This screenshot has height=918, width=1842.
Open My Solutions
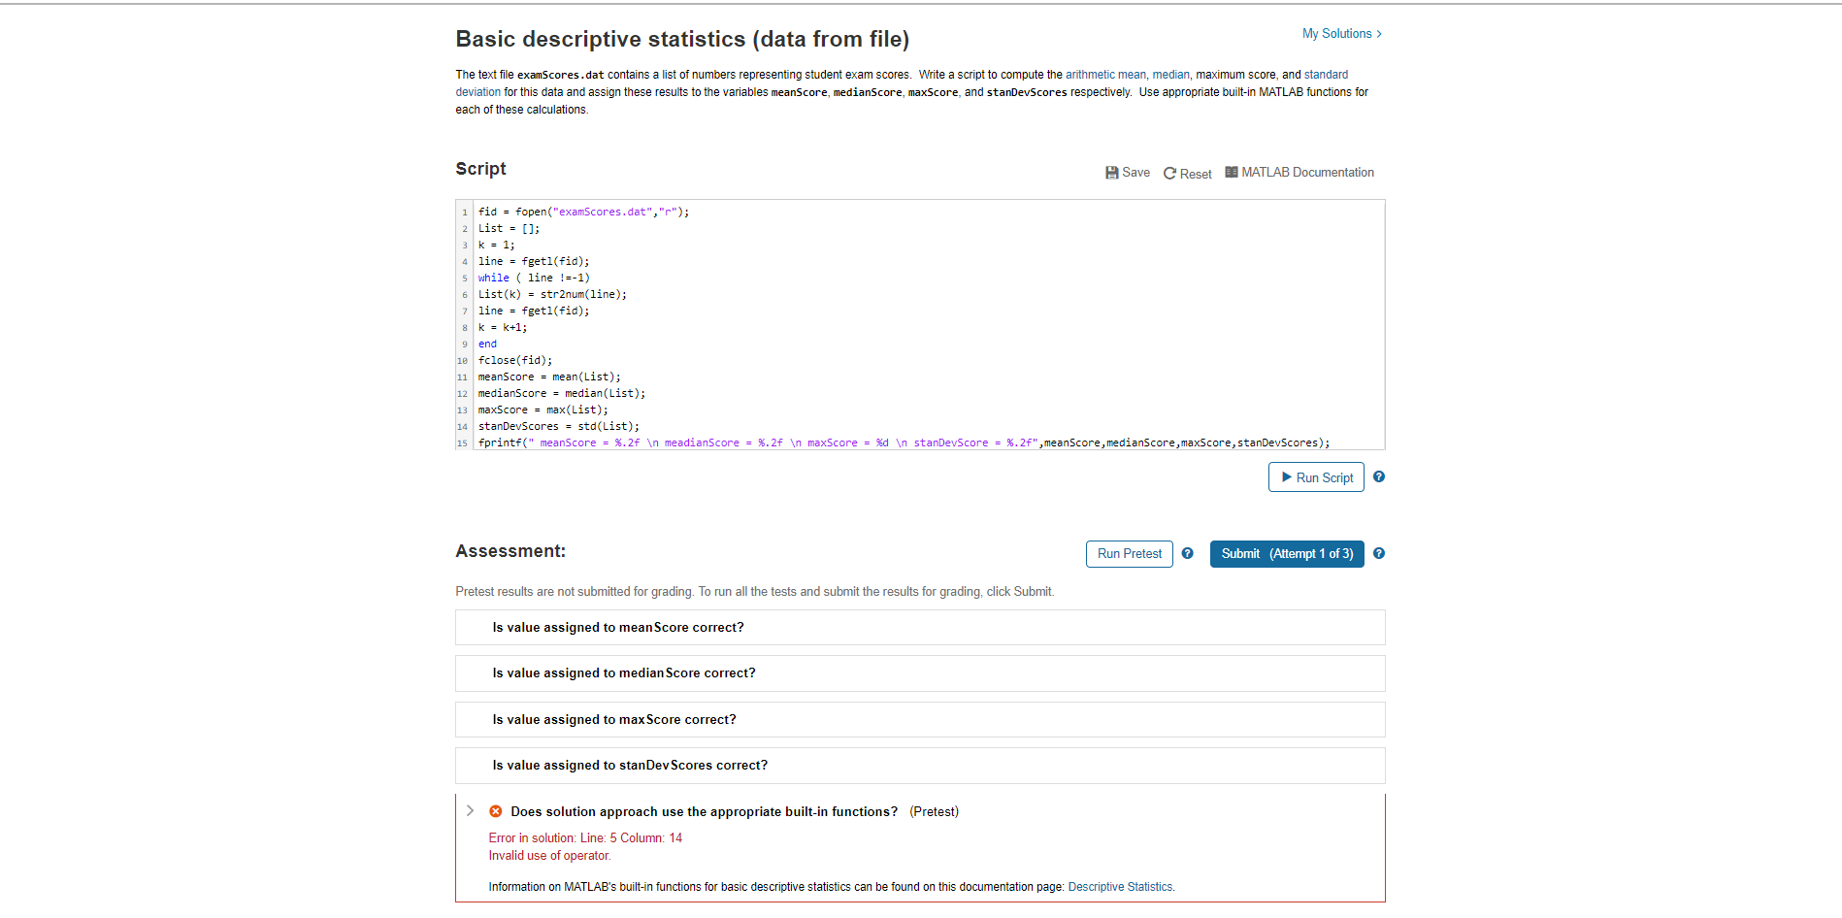click(1337, 33)
